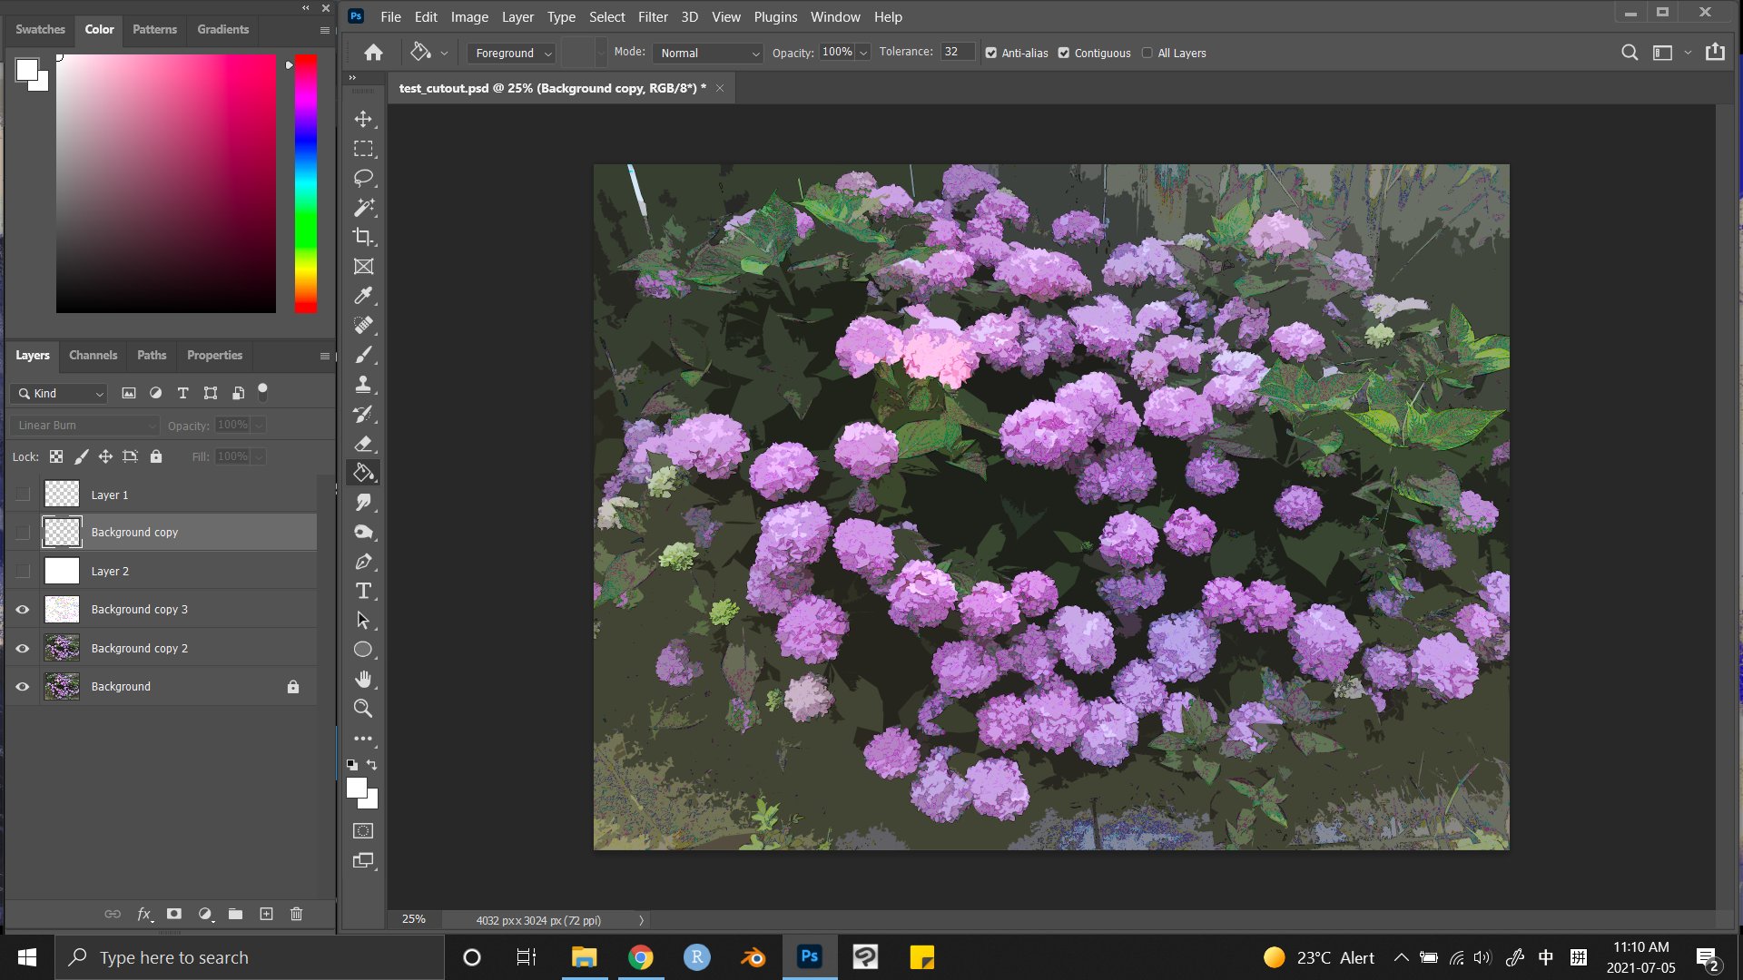Screen dimensions: 1743x980
Task: Select the Healing Brush tool
Action: pyautogui.click(x=363, y=325)
